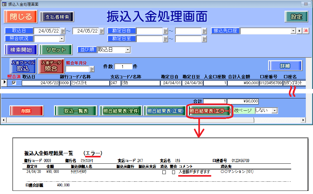Expand the 照合状況 dropdown
The height and width of the screenshot is (194, 313).
tap(62, 39)
